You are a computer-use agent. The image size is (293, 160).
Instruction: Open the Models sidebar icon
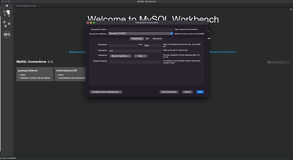coord(7,24)
